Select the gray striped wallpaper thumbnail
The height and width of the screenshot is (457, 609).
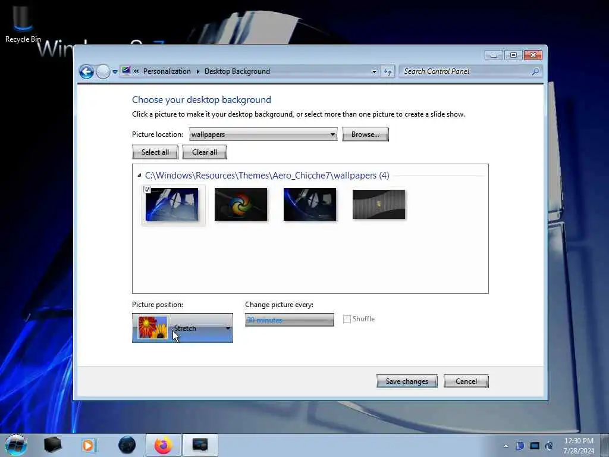click(x=379, y=205)
